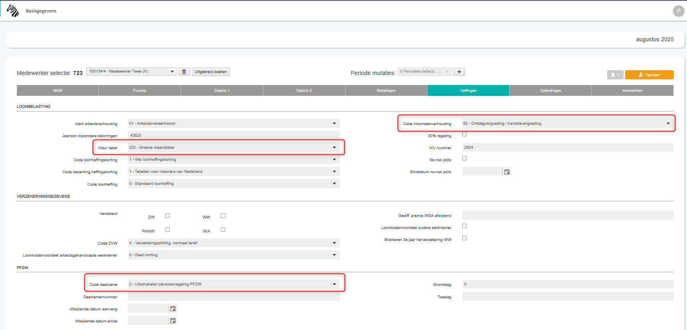Open the user profile avatar P
The width and height of the screenshot is (687, 330).
[678, 11]
